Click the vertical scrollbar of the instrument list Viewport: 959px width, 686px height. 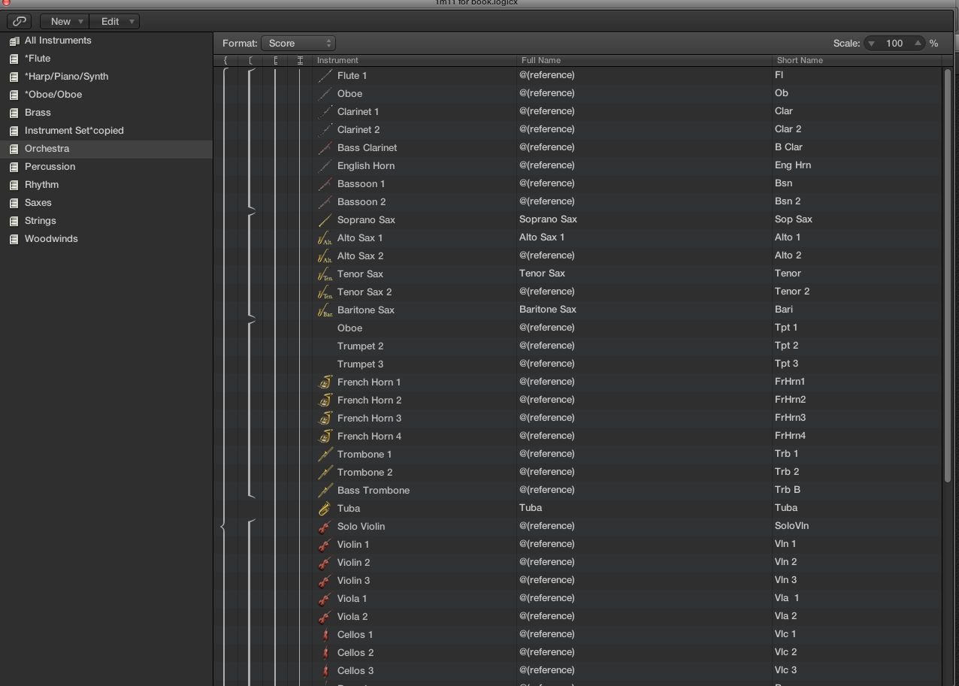pos(948,275)
